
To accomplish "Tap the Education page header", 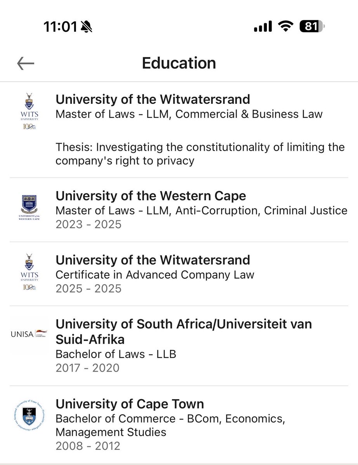I will point(179,63).
